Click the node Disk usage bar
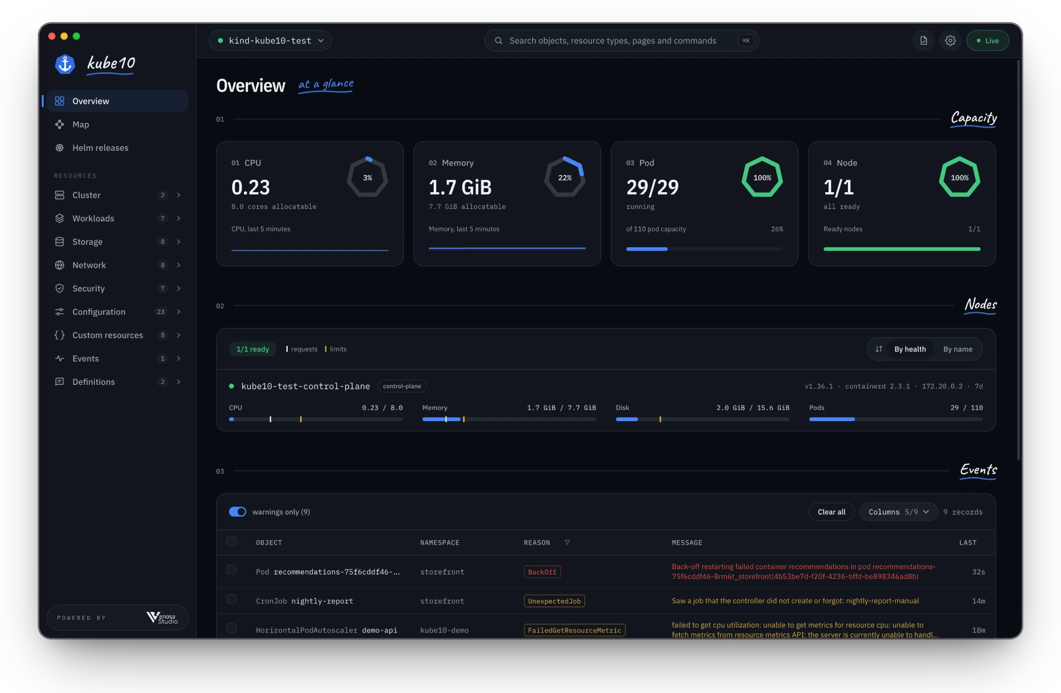Image resolution: width=1061 pixels, height=693 pixels. pos(702,419)
